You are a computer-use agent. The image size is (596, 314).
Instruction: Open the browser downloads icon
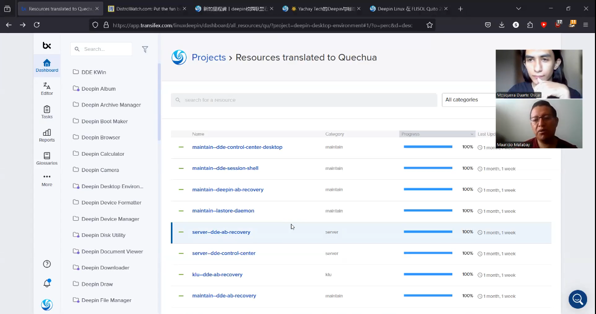(x=502, y=25)
